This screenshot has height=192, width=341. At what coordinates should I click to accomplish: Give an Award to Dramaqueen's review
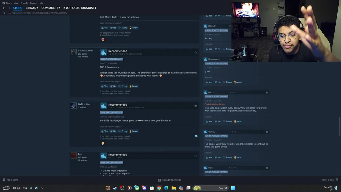(238, 82)
